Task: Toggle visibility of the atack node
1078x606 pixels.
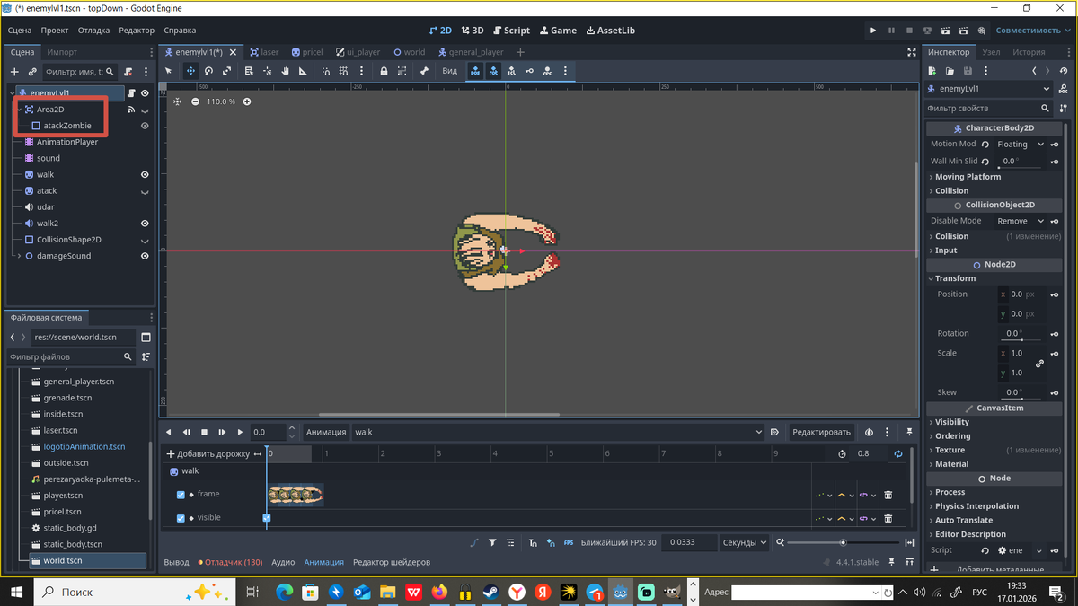Action: 145,191
